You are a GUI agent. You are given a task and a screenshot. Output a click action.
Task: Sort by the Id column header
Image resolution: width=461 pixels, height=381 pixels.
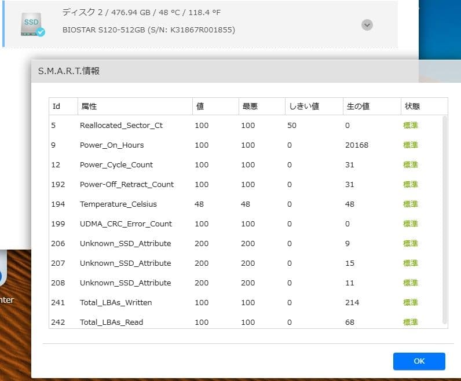click(57, 107)
